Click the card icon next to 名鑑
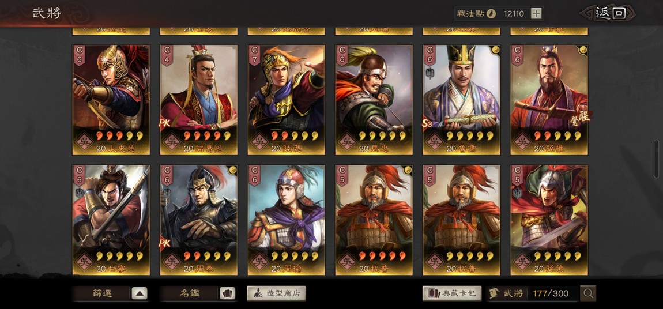Screen dimensions: 663x309 click(x=228, y=293)
